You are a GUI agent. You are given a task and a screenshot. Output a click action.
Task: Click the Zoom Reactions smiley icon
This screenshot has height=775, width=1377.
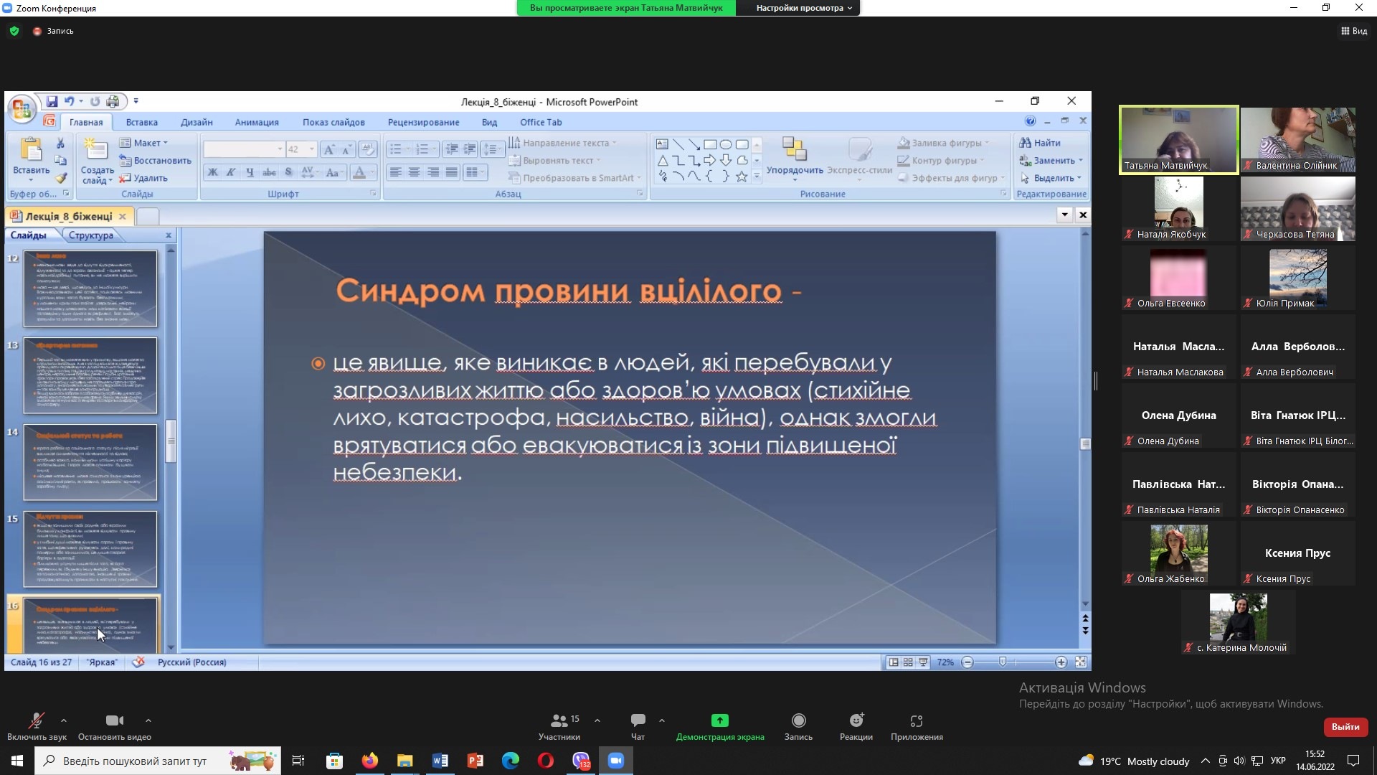[x=856, y=720]
